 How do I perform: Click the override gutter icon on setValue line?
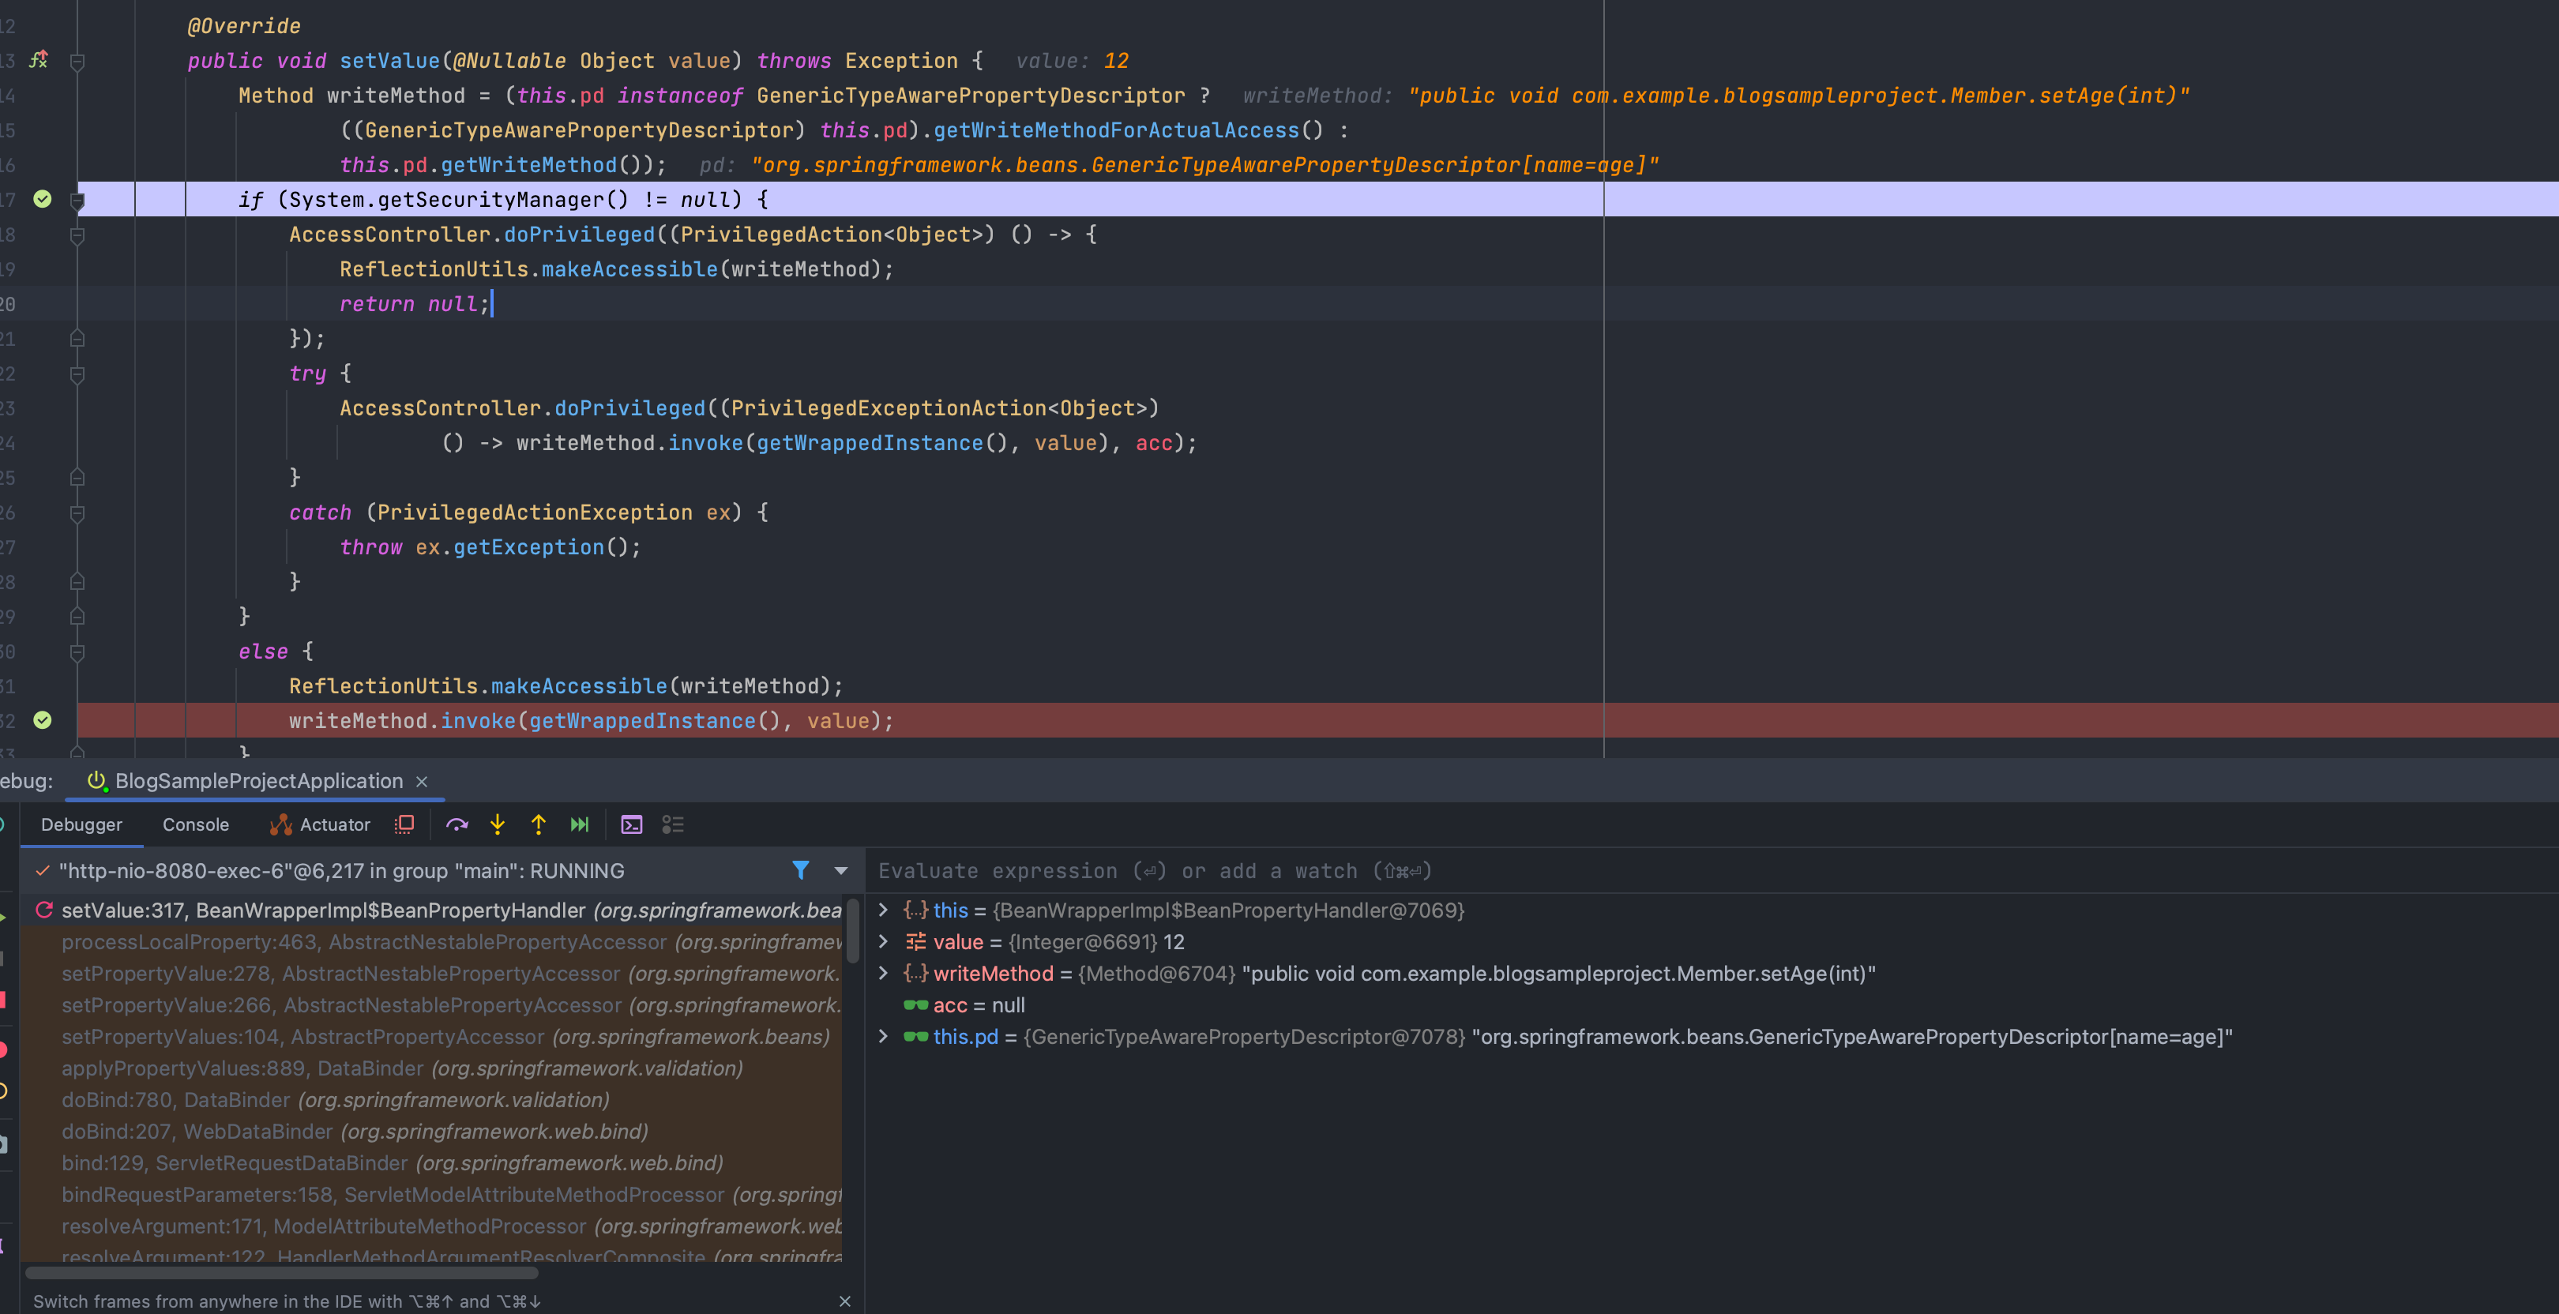(x=39, y=59)
